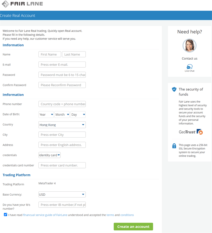Open the financial service guide of FairLane link
Image resolution: width=212 pixels, height=233 pixels.
45,215
